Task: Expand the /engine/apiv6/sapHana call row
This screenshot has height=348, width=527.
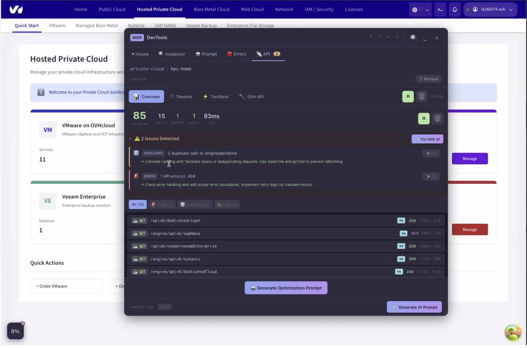Action: pos(286,233)
